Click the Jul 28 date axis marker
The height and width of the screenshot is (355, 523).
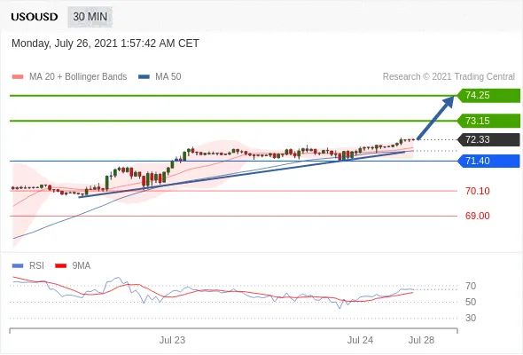coord(422,340)
